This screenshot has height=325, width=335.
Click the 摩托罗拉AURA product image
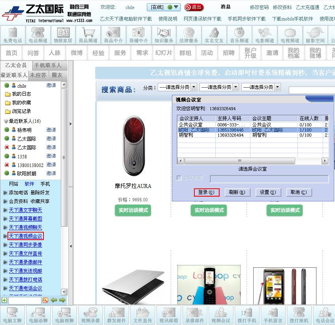pos(134,146)
